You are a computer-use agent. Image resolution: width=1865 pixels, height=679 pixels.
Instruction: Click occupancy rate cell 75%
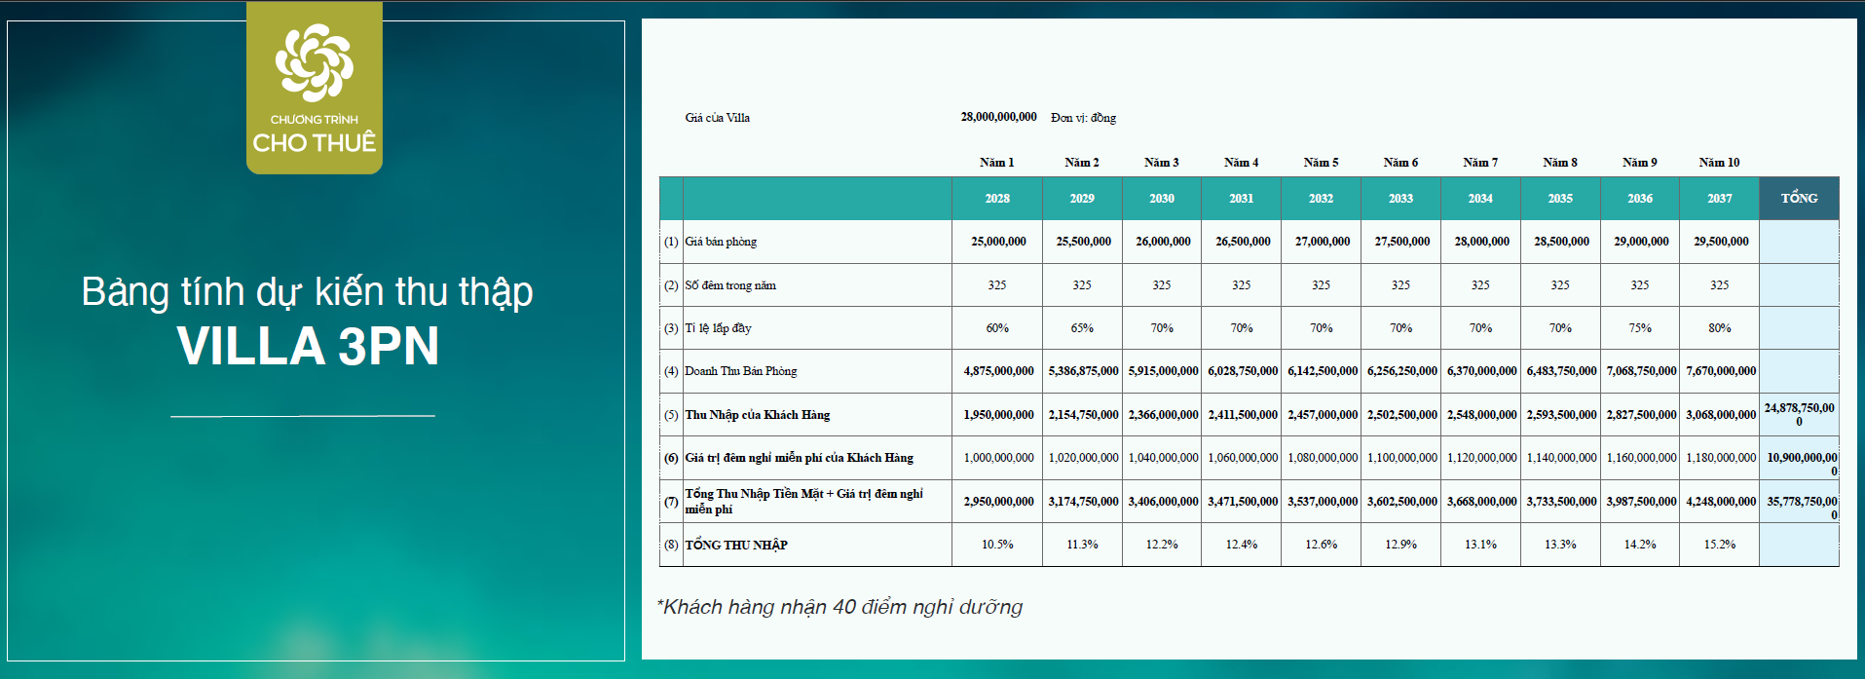1640,328
